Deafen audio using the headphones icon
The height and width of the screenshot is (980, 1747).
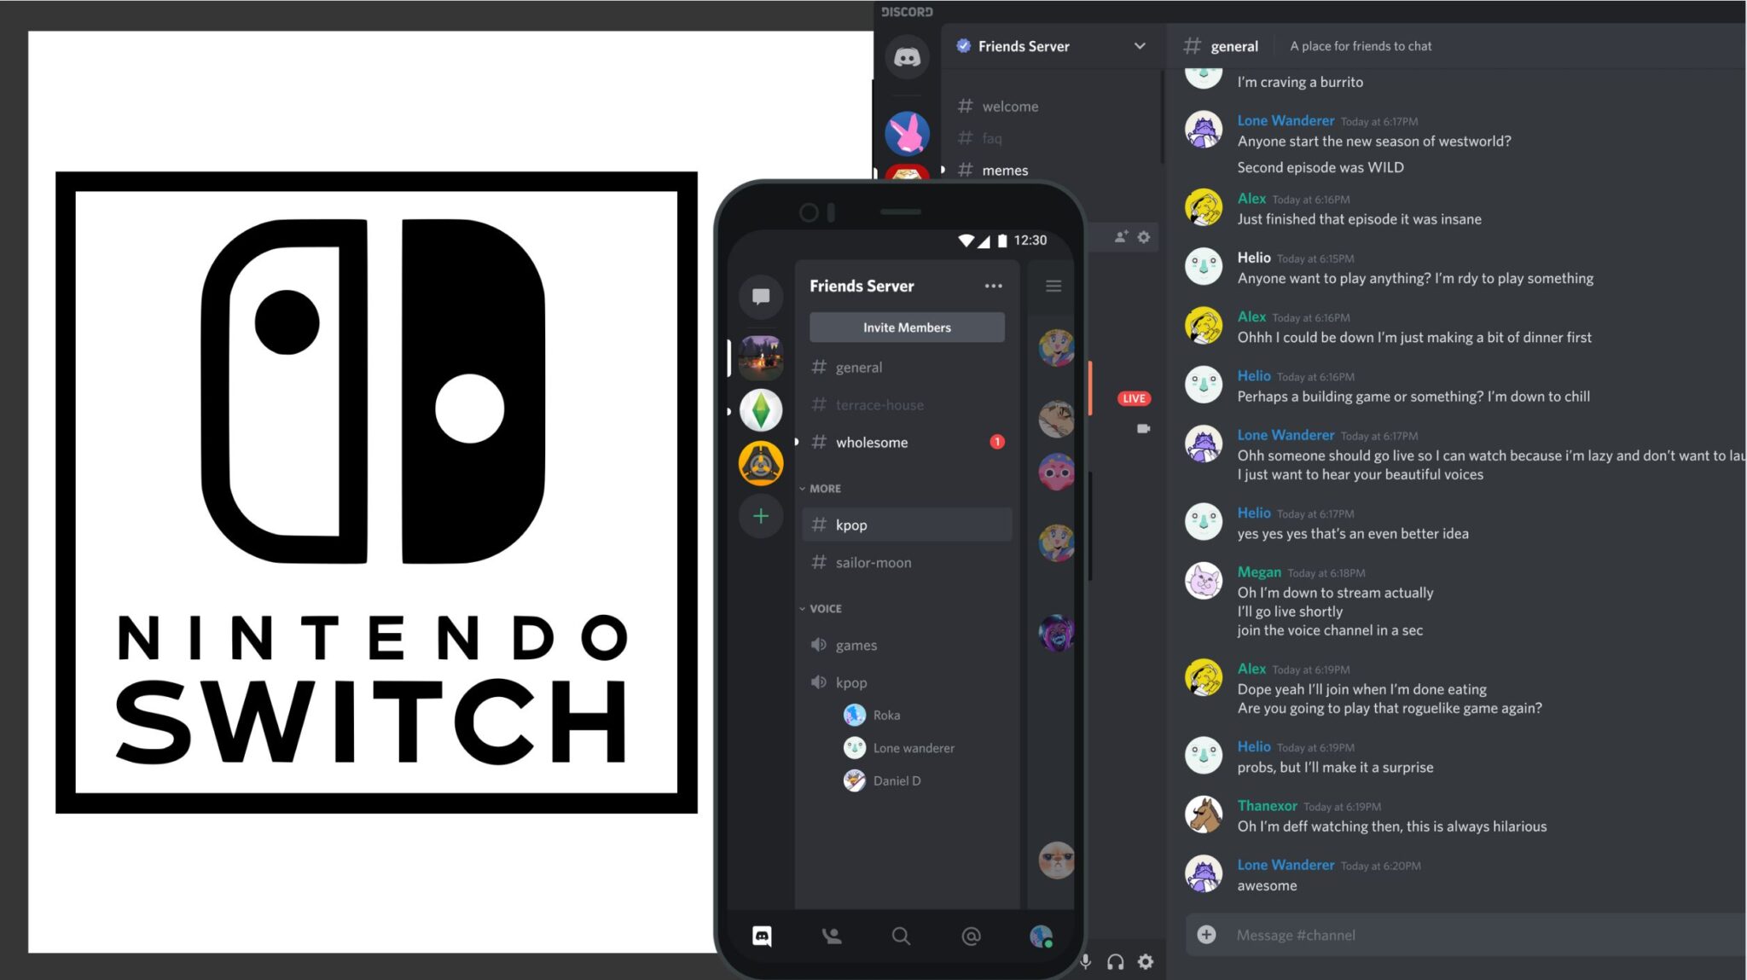pyautogui.click(x=1114, y=961)
